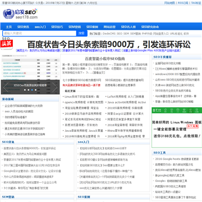Open the BT panel Linux/Windows advertisement

(x=177, y=127)
